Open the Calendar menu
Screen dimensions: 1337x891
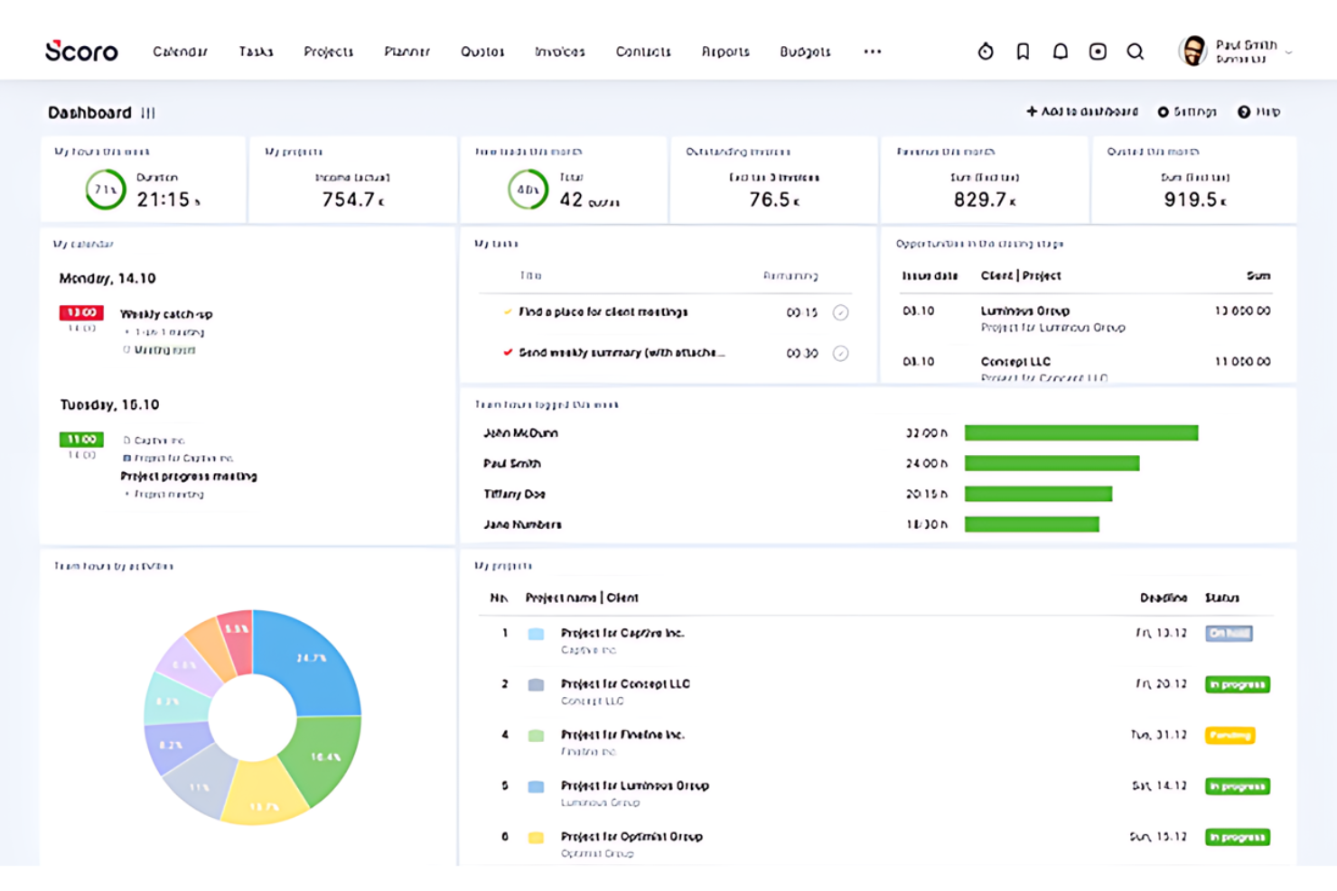pyautogui.click(x=180, y=51)
